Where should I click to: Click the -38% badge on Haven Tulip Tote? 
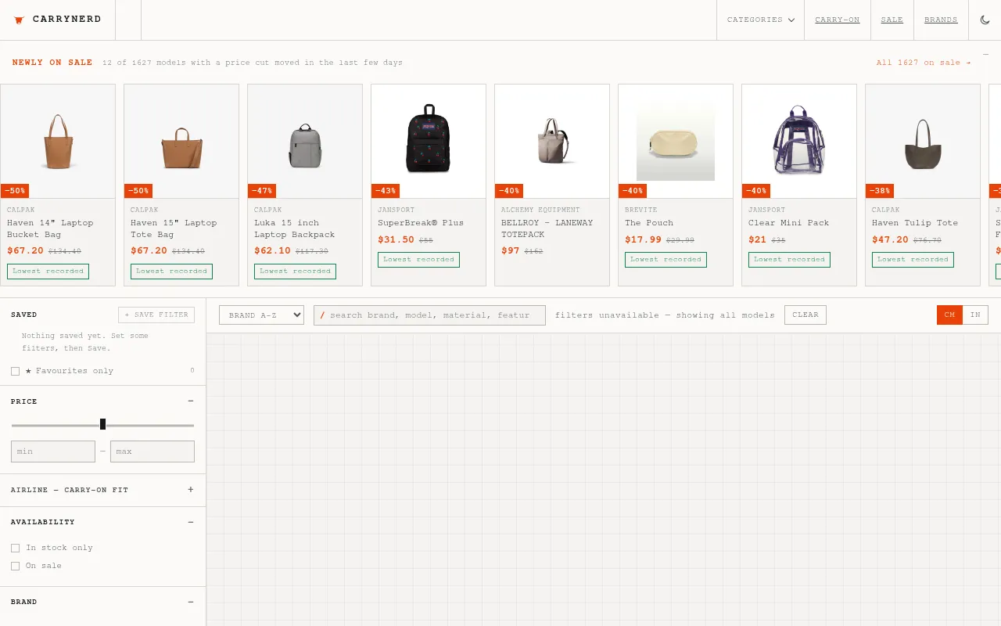pos(880,191)
